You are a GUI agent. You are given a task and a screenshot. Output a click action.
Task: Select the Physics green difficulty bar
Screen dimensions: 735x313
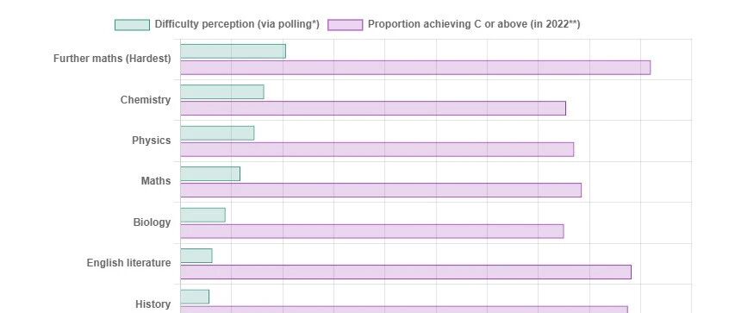coord(217,134)
